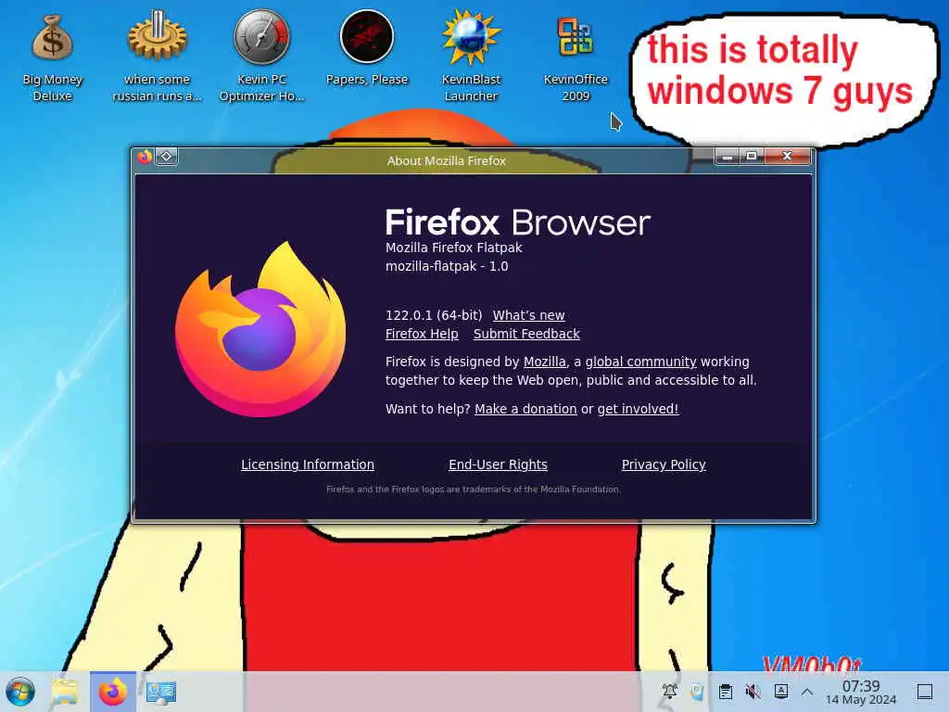Click the Firefox Browser heading
Viewport: 949px width, 712px height.
[518, 222]
